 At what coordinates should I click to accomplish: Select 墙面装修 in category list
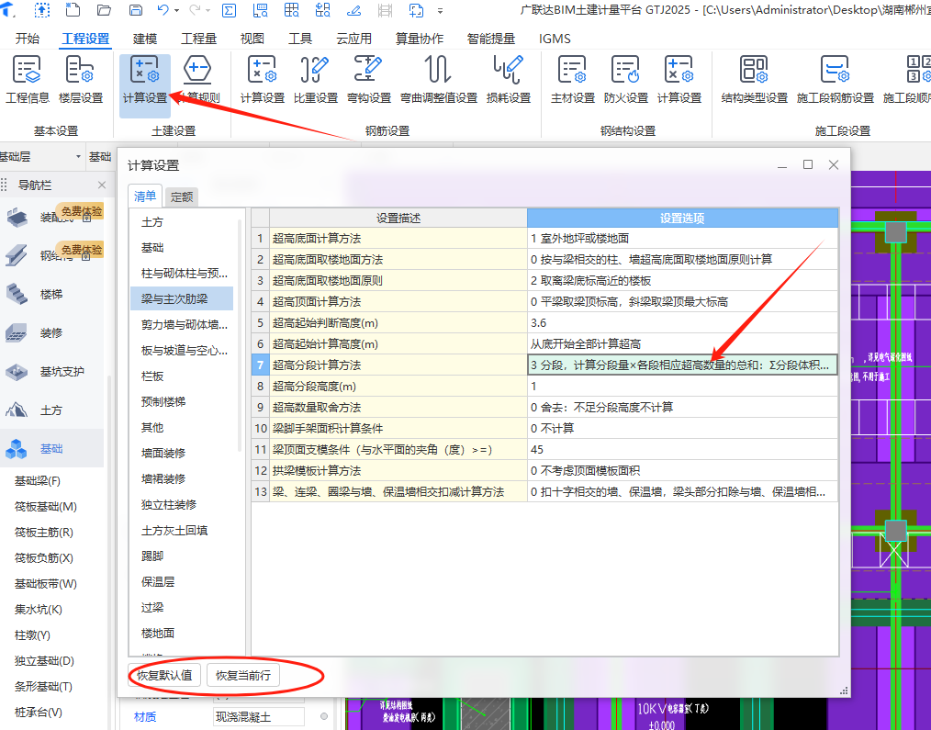pos(163,454)
